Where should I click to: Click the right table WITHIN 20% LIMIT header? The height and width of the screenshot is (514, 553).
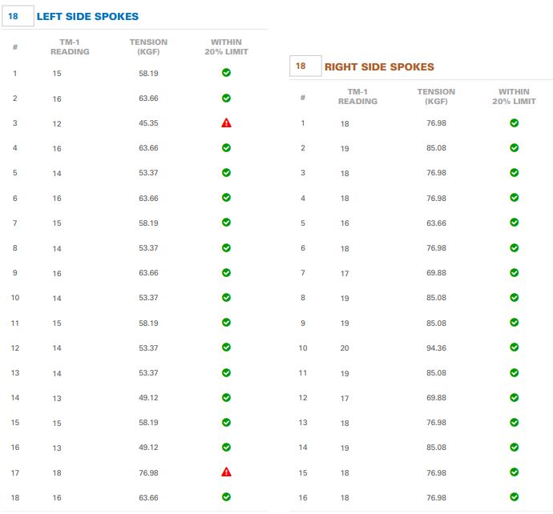[x=515, y=97]
